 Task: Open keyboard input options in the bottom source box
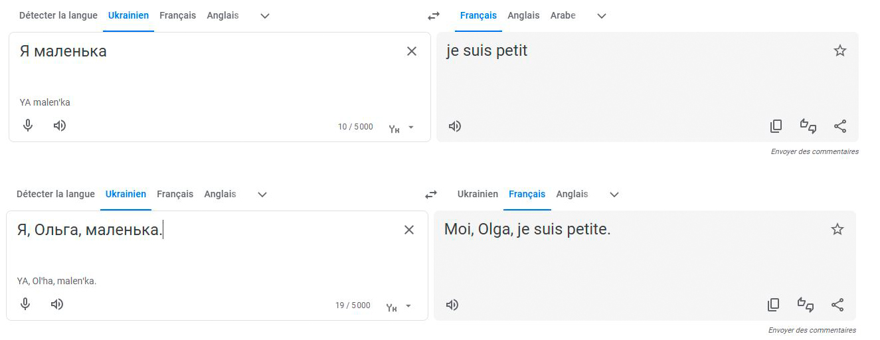[399, 306]
